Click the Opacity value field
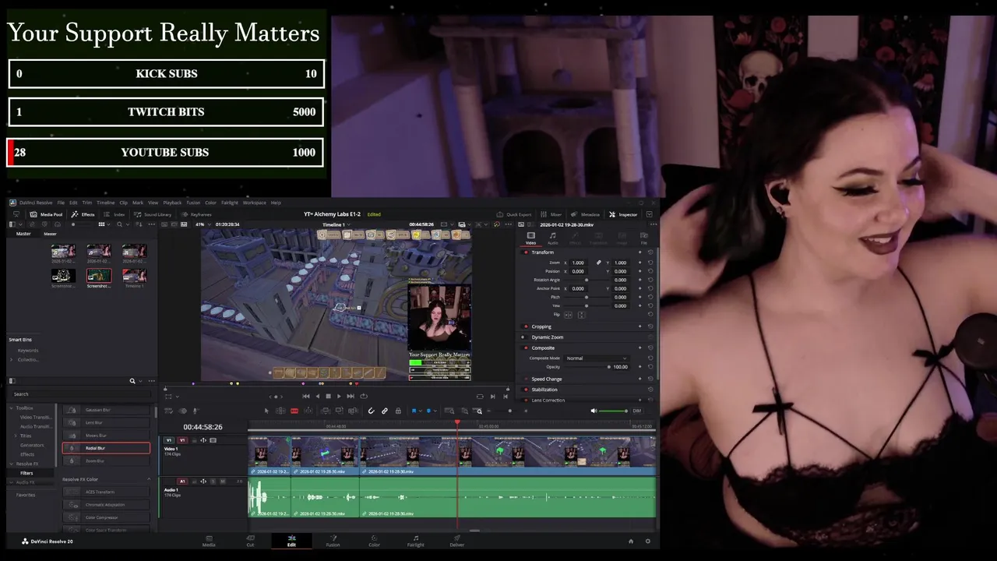Image resolution: width=997 pixels, height=561 pixels. [620, 366]
